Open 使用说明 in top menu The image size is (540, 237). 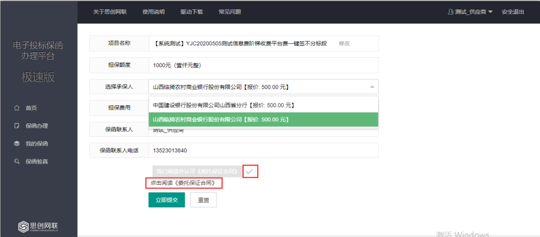pos(153,11)
